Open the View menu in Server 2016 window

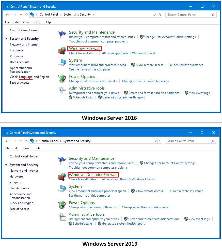coord(26,22)
